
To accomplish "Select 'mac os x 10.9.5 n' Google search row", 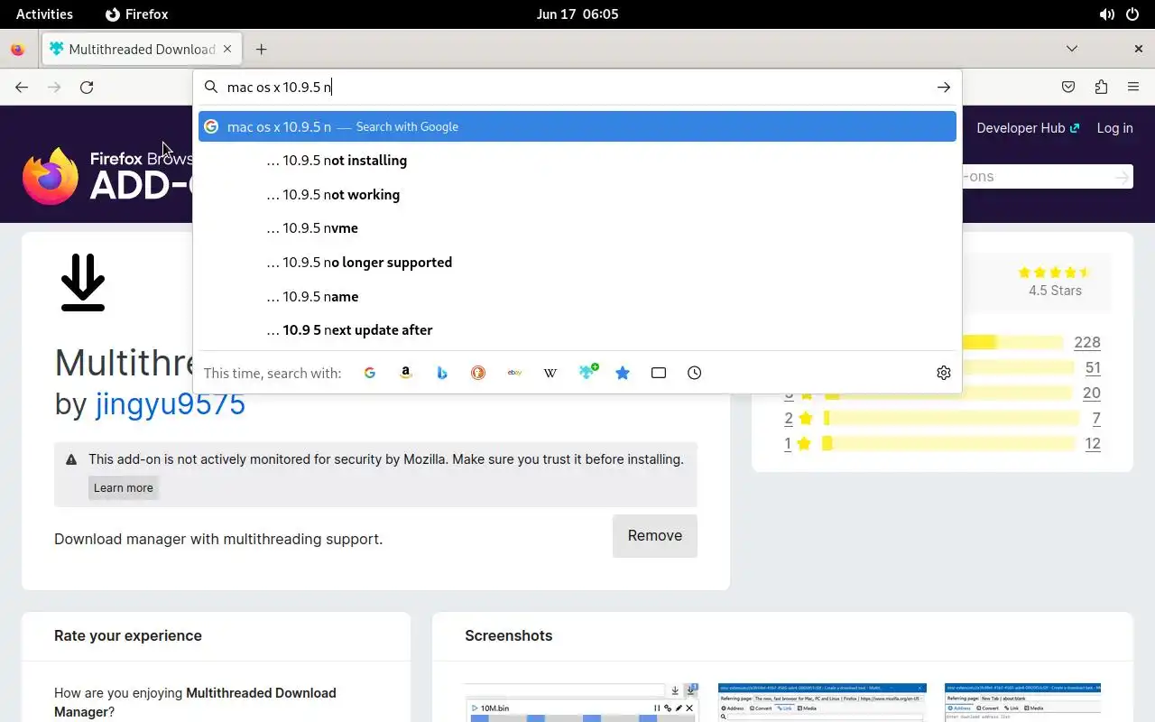I will click(577, 126).
